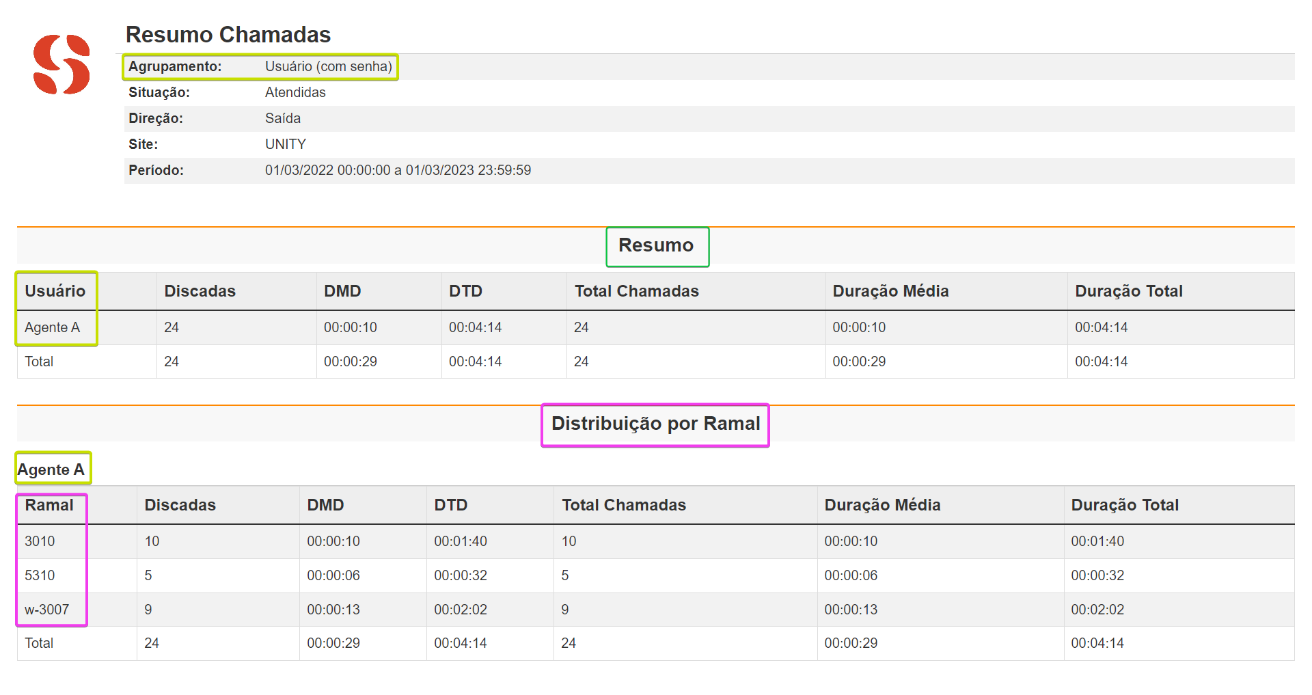Viewport: 1312px width, 695px height.
Task: Select ramal 5310 in the distribution table
Action: [x=40, y=575]
